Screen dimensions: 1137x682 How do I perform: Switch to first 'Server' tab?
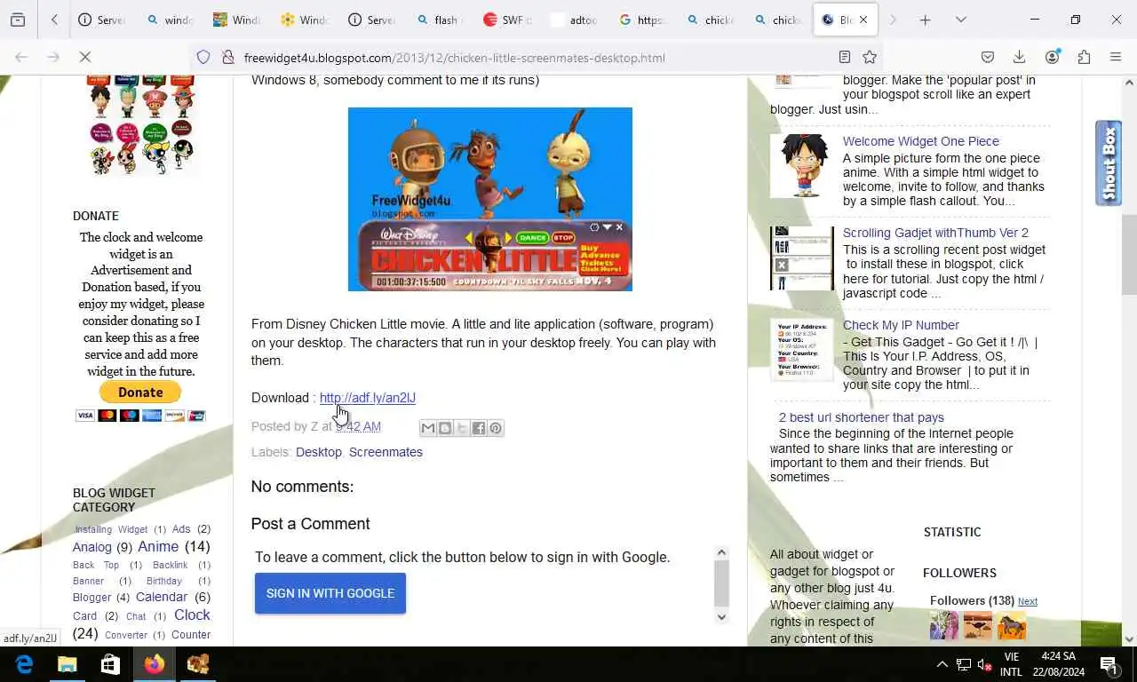pyautogui.click(x=101, y=20)
